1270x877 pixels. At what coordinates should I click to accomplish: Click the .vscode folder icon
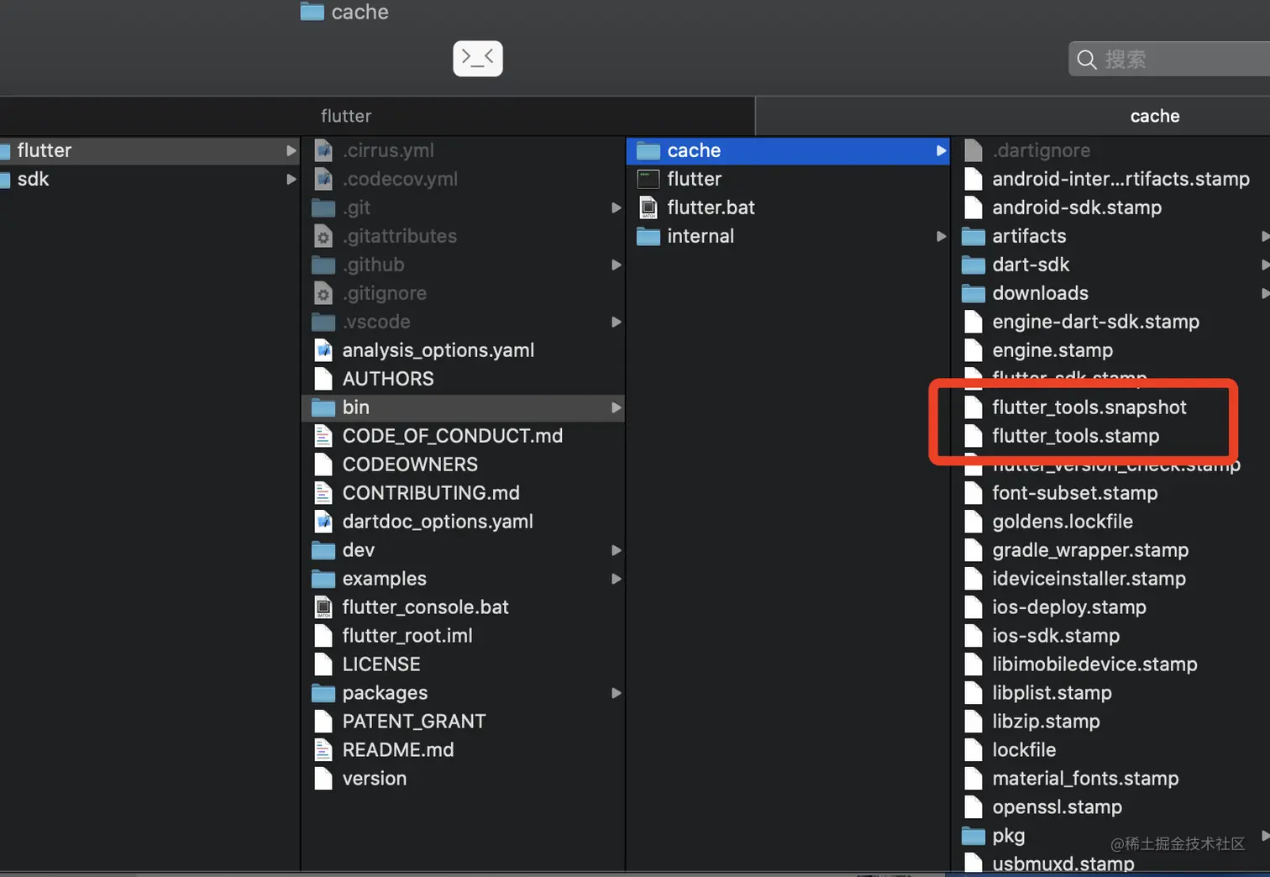point(323,322)
